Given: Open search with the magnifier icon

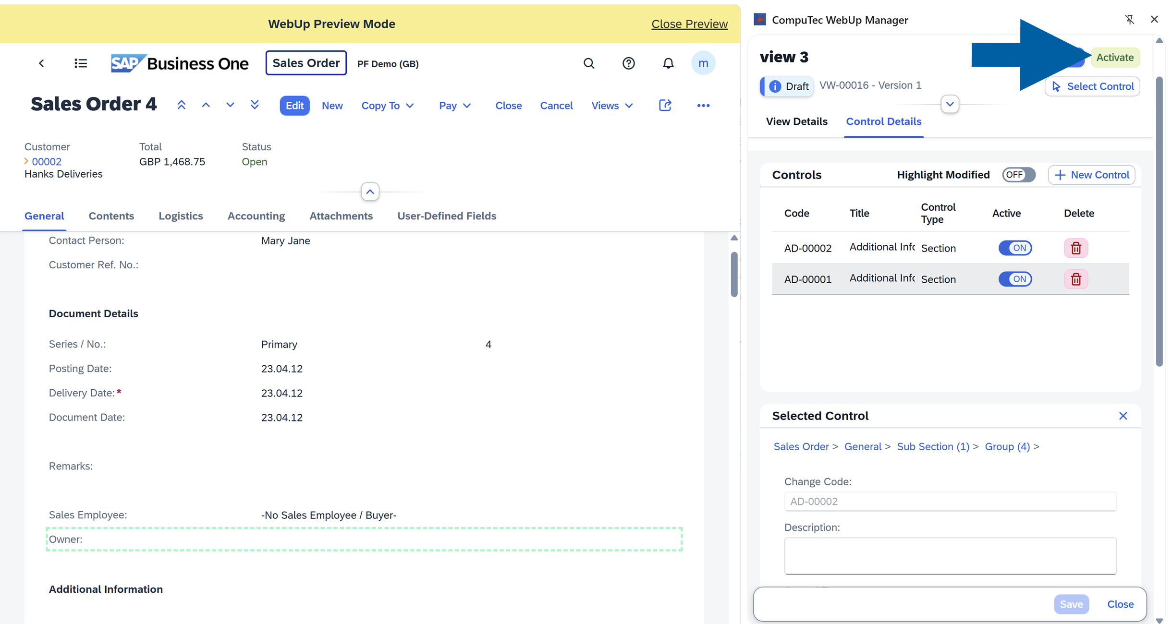Looking at the screenshot, I should point(589,63).
